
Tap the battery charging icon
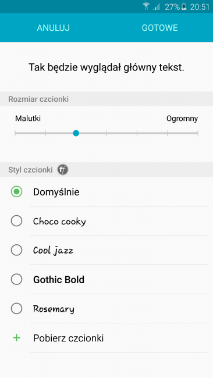click(184, 6)
